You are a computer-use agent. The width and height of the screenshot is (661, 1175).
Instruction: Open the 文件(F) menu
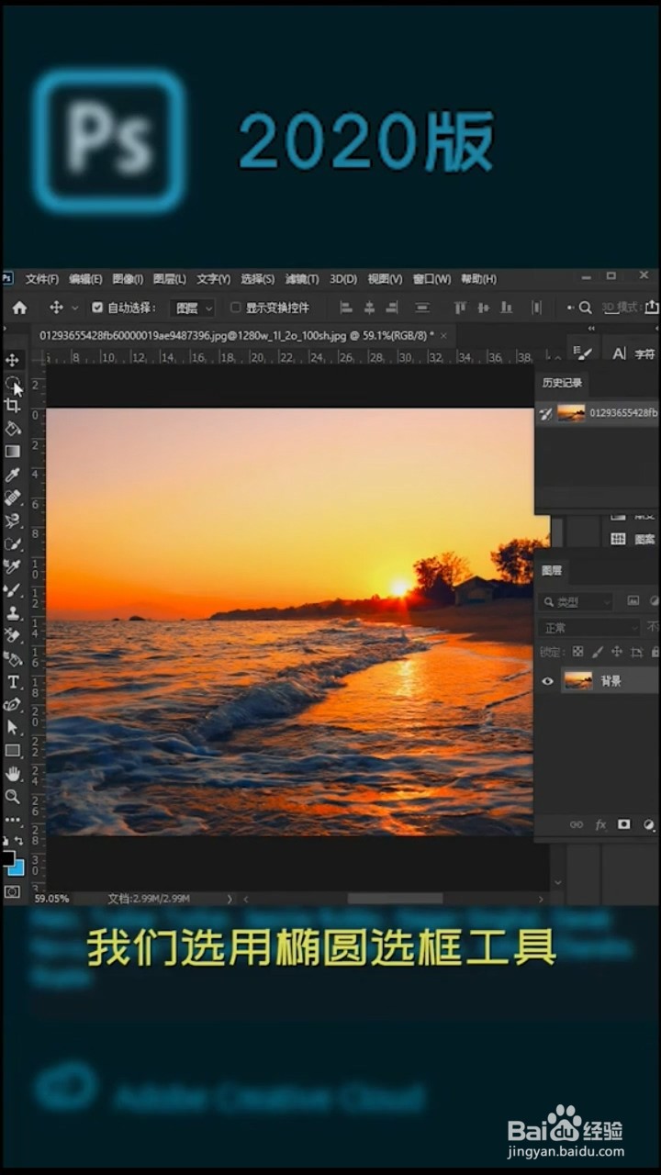pyautogui.click(x=42, y=279)
